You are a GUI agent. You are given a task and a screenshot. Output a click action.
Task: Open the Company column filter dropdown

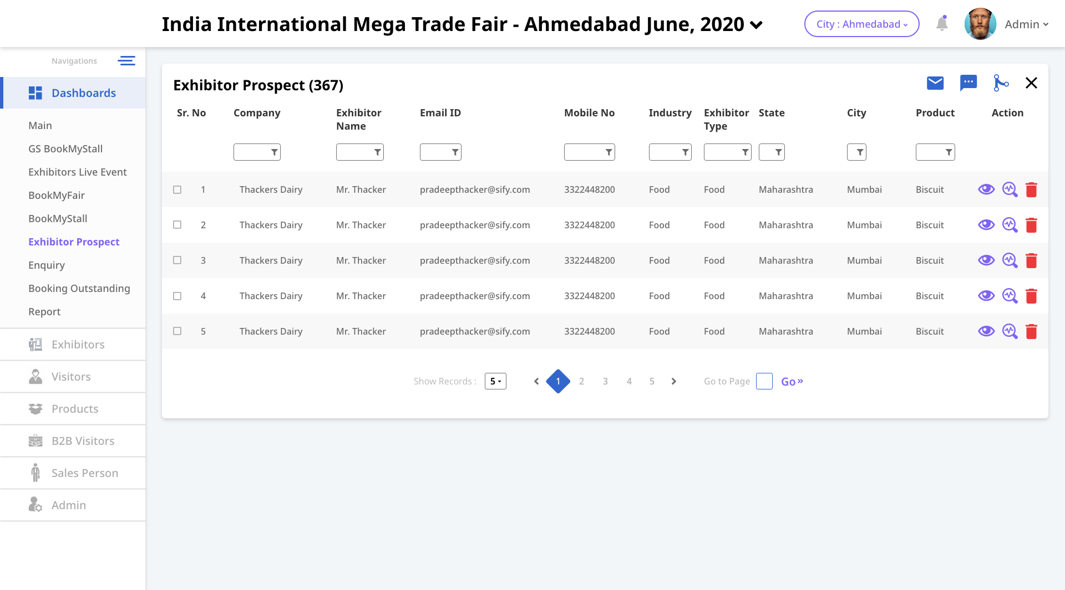[257, 152]
